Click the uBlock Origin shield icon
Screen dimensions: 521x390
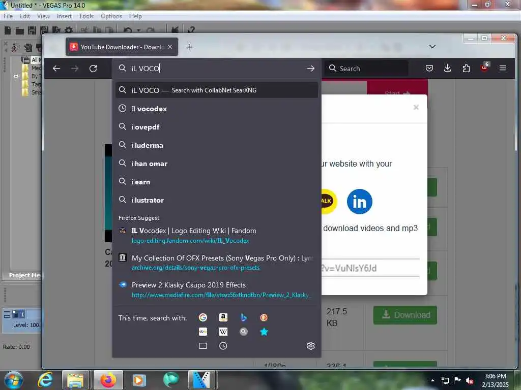(484, 68)
